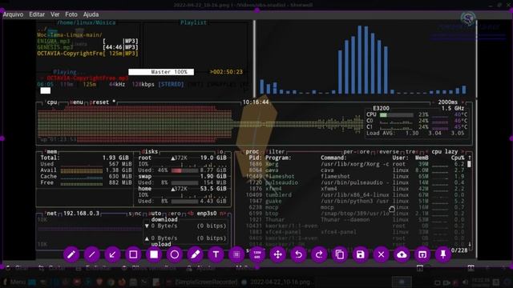The width and height of the screenshot is (513, 288).
Task: Click the '2000ms' update interval text
Action: [447, 102]
